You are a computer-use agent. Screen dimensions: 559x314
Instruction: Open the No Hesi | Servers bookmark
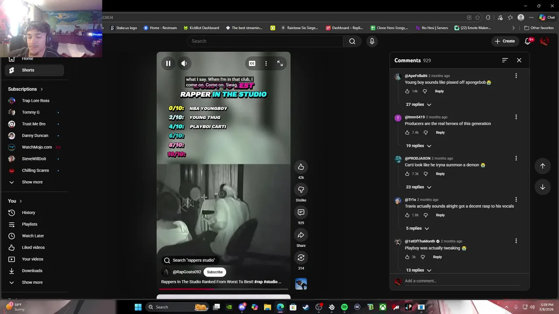click(431, 28)
